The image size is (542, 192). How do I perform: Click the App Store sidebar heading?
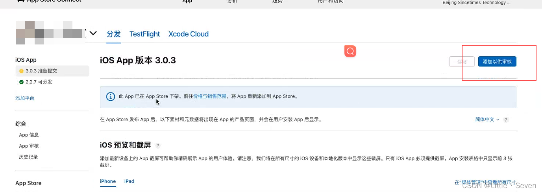[28, 183]
